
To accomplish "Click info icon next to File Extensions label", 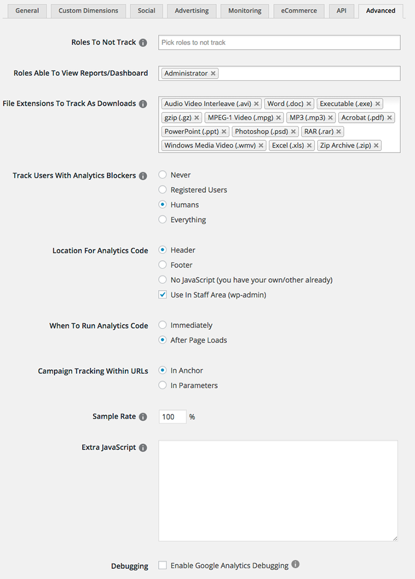I will [143, 104].
